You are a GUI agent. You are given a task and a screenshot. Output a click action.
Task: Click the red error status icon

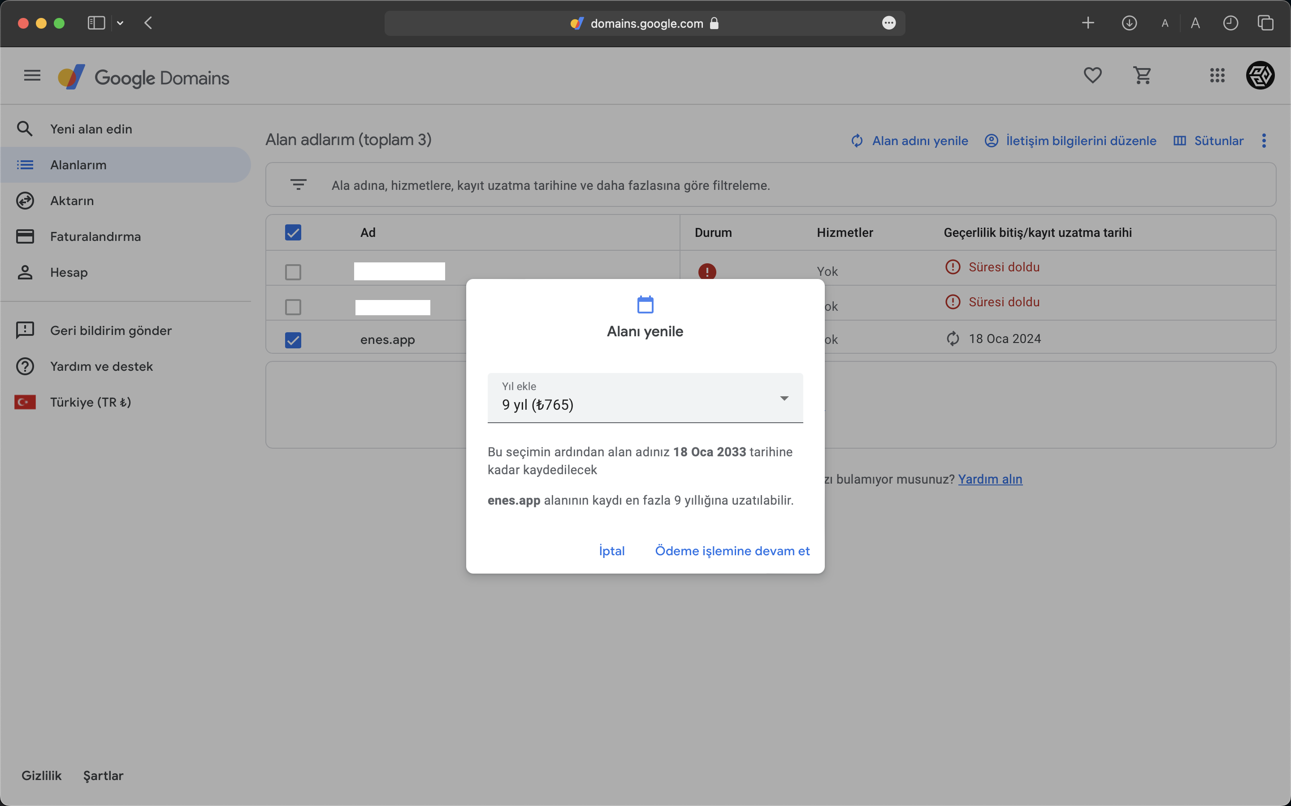point(707,271)
